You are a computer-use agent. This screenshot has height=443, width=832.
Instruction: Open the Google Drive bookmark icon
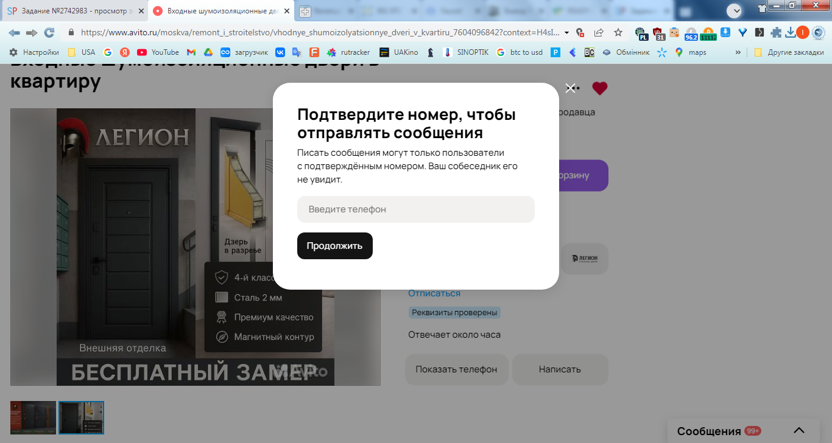[208, 52]
